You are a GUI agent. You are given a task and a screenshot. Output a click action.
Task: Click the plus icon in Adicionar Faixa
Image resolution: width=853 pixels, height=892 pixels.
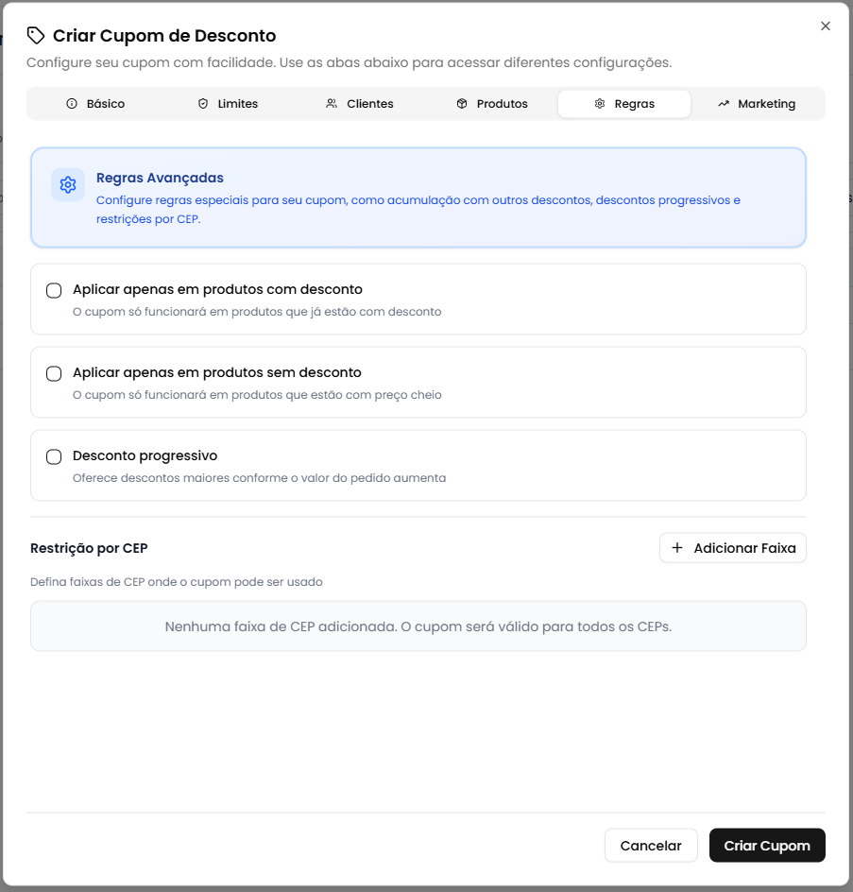(x=676, y=548)
